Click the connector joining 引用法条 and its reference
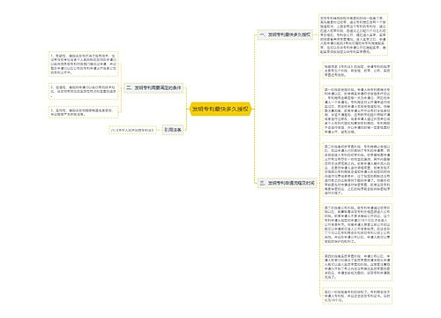 (x=160, y=130)
